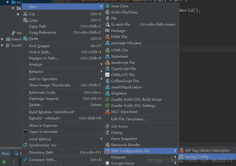This screenshot has width=236, height=166.
Task: Click the Gradle Kotlin DSL Build Script icon
Action: [x=107, y=99]
